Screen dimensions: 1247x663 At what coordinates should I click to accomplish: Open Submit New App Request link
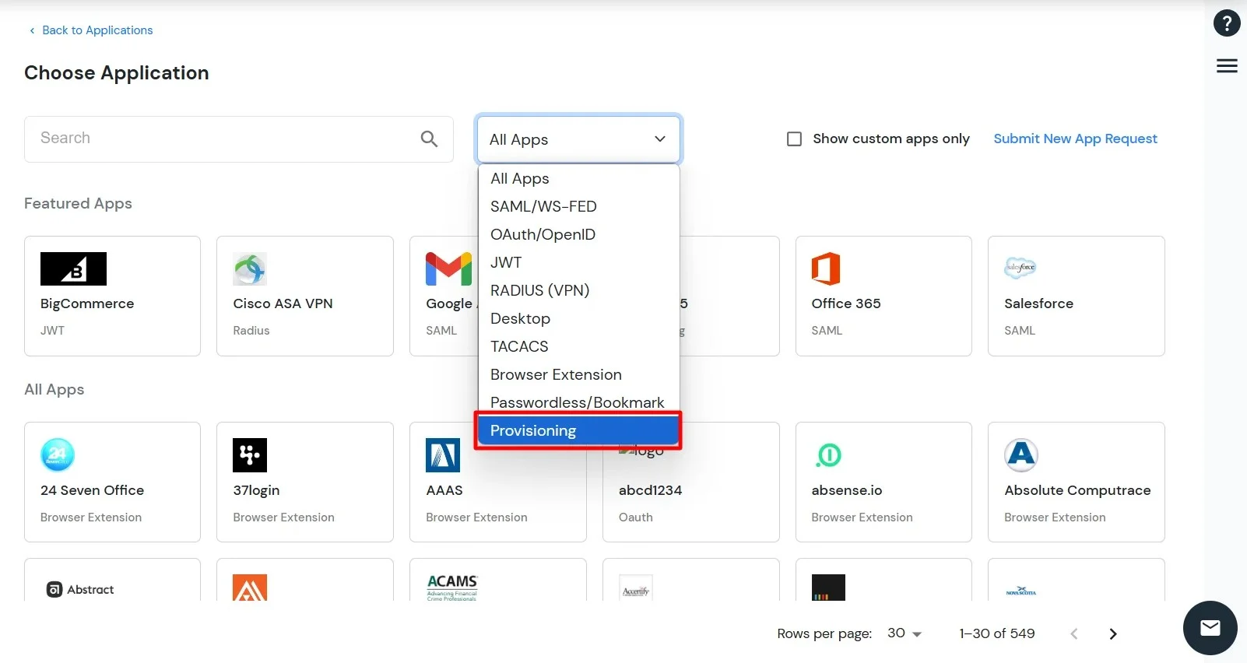pos(1075,139)
